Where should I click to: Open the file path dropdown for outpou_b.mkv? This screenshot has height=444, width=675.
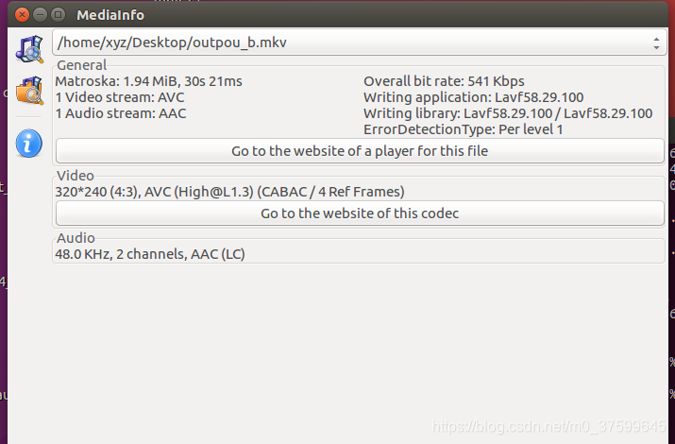point(360,43)
